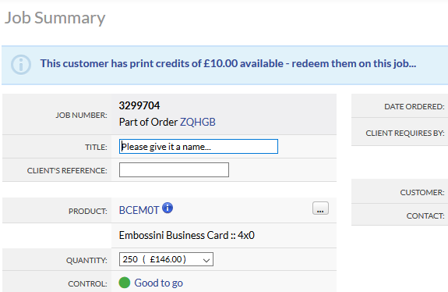This screenshot has width=448, height=292.
Task: Click the info icon in the credits banner
Action: click(x=21, y=65)
